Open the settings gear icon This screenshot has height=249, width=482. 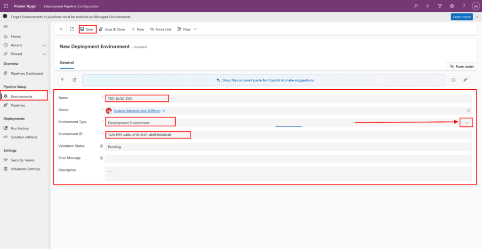[x=452, y=6]
